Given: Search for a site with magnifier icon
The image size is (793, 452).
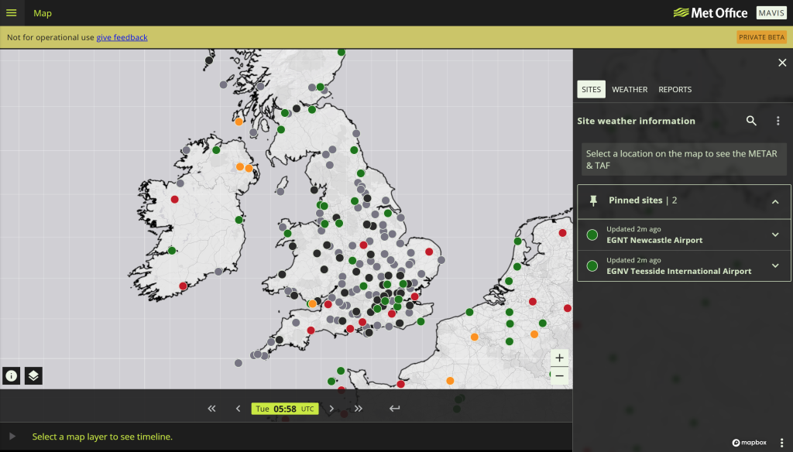Looking at the screenshot, I should pos(751,121).
